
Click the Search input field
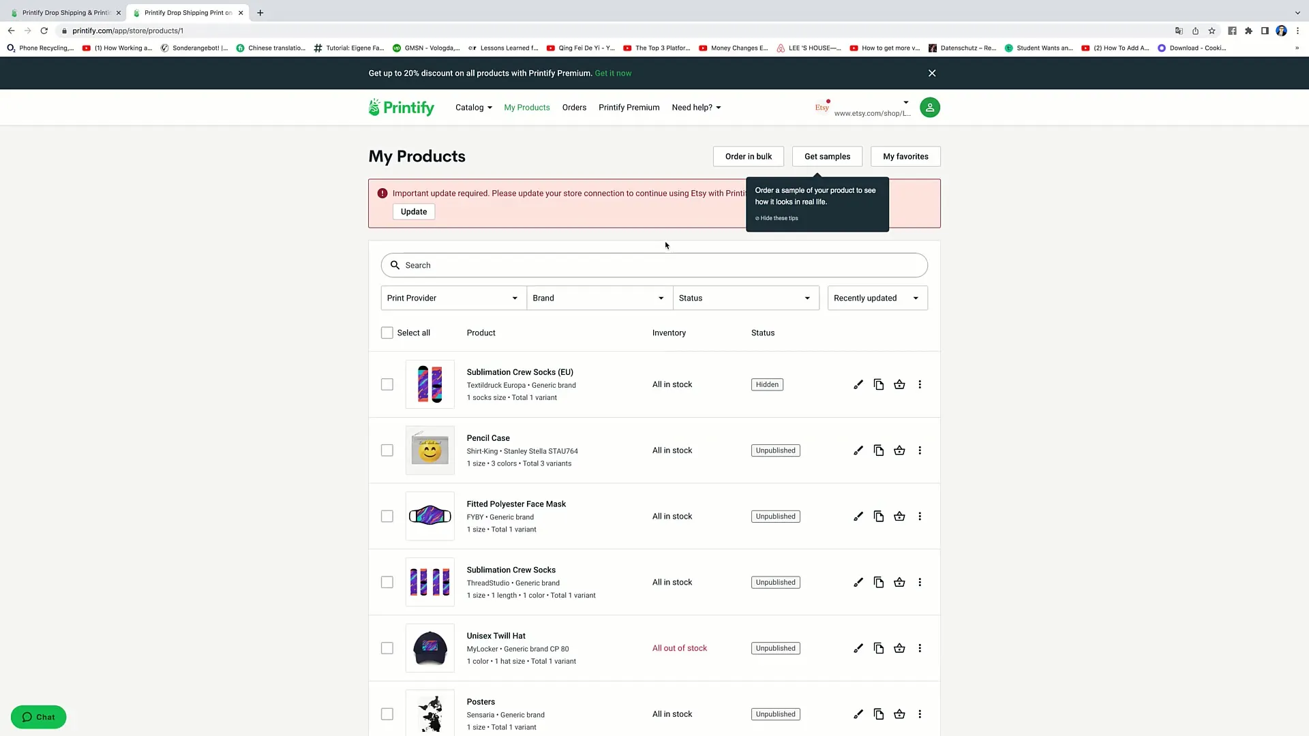[x=654, y=264]
